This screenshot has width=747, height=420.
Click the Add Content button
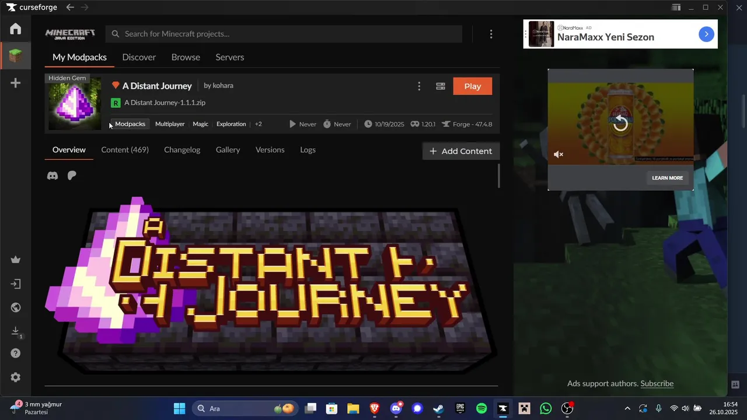(x=461, y=151)
